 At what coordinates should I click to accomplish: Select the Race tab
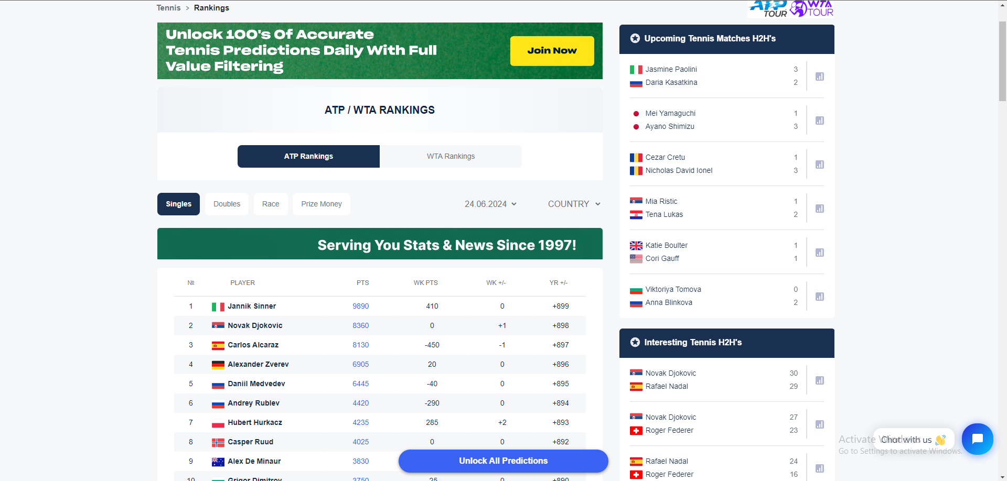[x=271, y=204]
